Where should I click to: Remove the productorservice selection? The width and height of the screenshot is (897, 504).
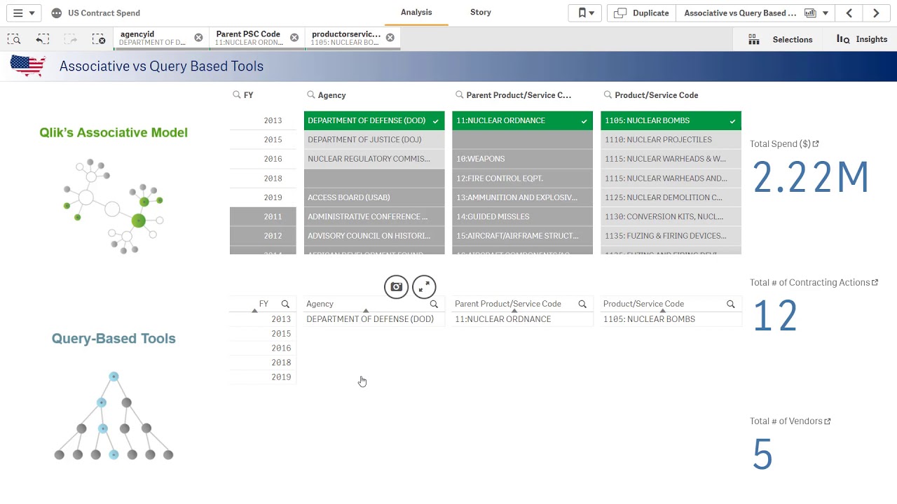click(390, 38)
